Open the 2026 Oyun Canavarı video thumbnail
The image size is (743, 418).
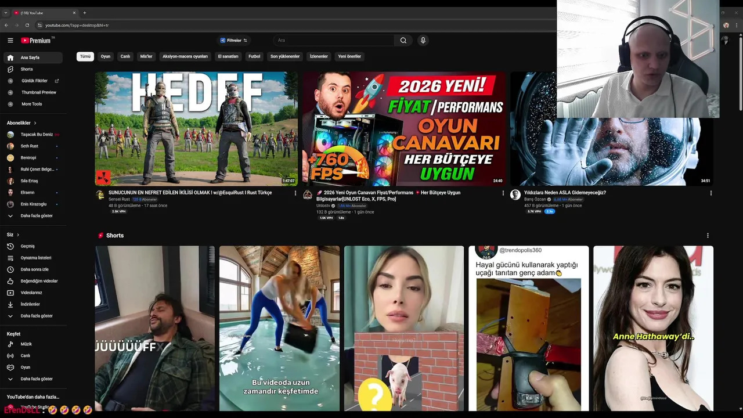[404, 129]
